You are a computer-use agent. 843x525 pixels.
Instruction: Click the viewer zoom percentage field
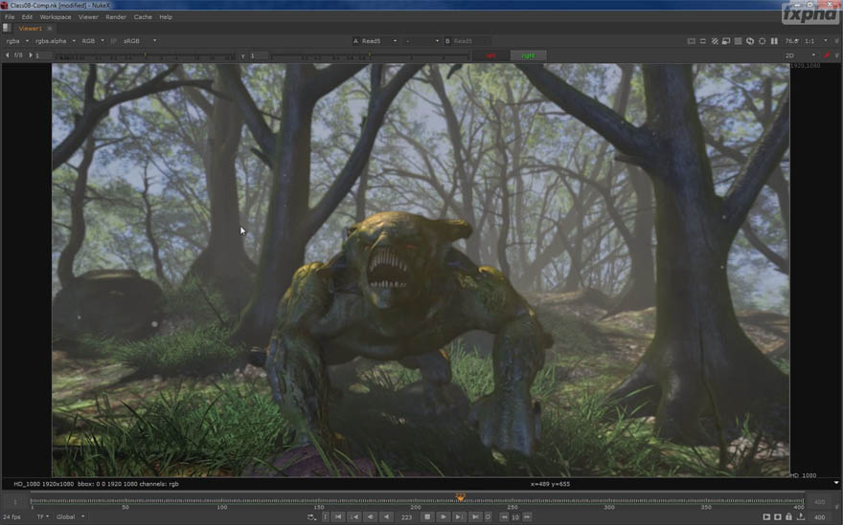[x=791, y=41]
